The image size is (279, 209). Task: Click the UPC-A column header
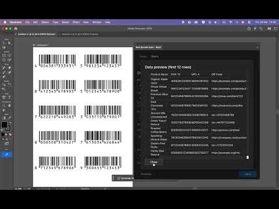tap(195, 74)
